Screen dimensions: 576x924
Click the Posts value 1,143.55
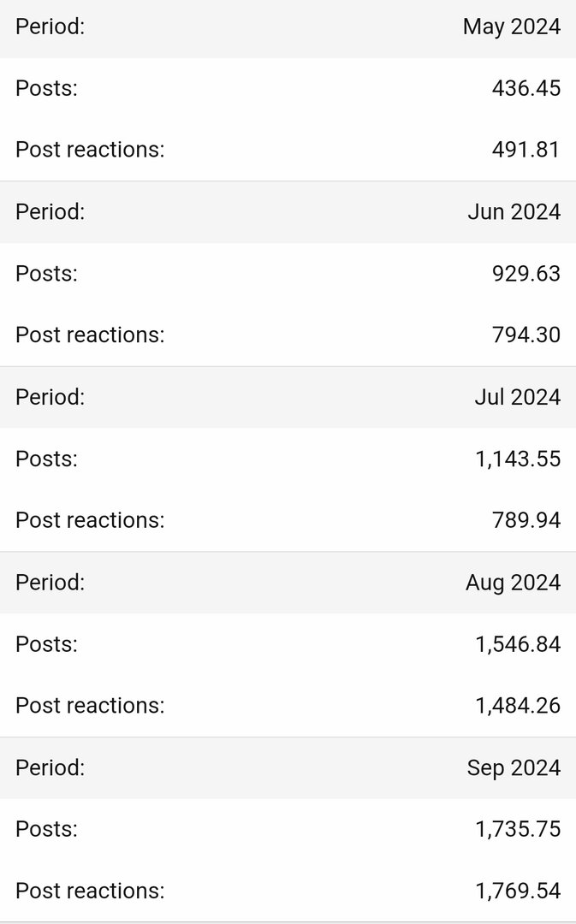(518, 459)
